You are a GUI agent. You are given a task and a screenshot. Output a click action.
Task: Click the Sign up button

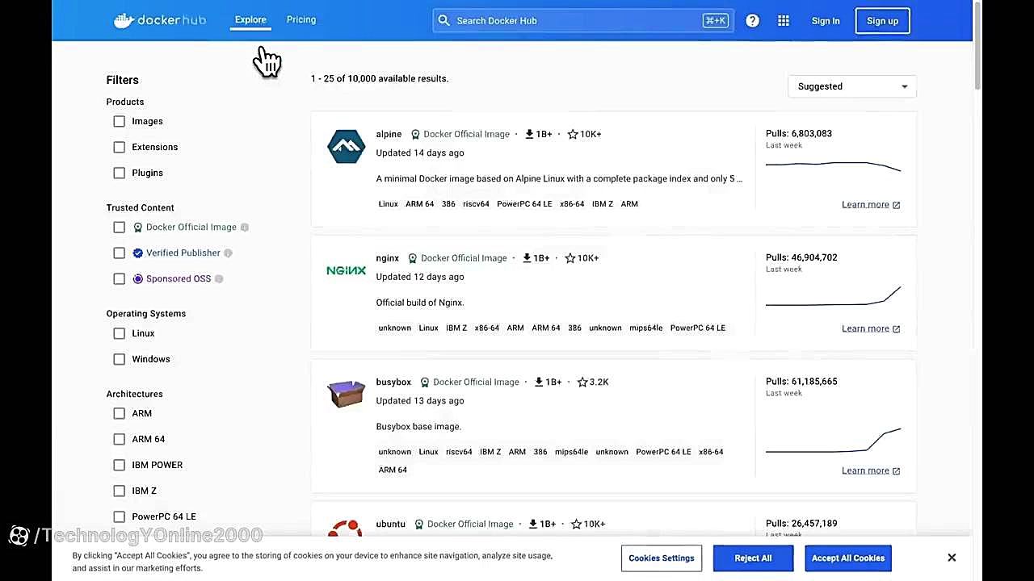click(882, 21)
